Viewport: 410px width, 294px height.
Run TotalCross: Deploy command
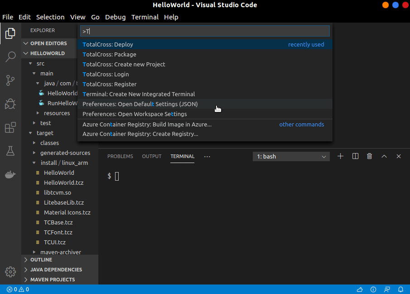(x=205, y=45)
